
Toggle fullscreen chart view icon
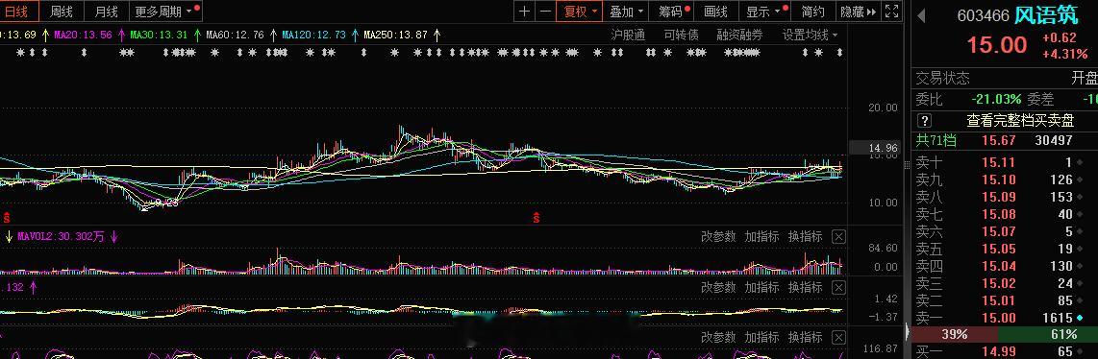click(891, 12)
